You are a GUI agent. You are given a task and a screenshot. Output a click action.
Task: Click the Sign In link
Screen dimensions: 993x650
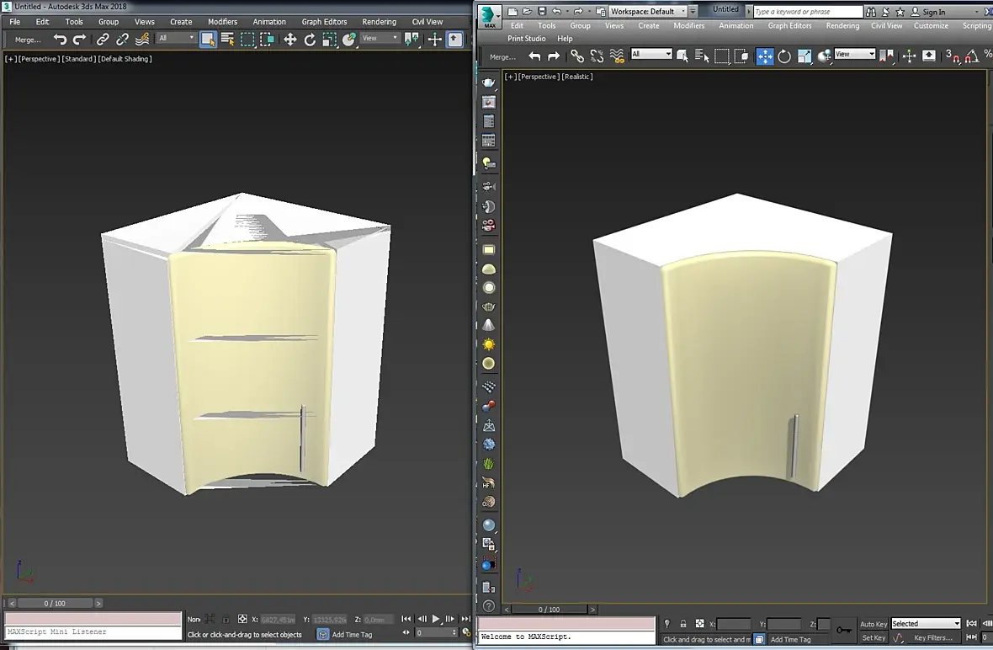click(x=933, y=13)
